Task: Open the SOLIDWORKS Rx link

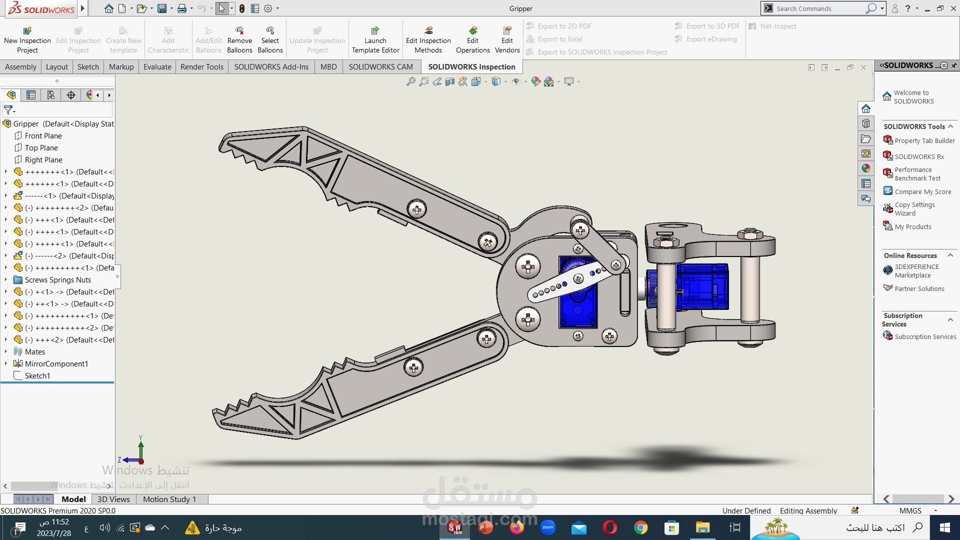Action: 919,156
